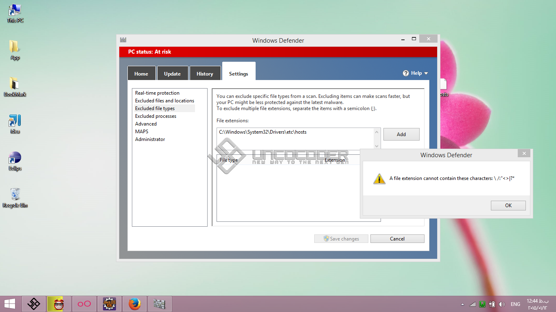Launch Firefox from the taskbar

[135, 304]
